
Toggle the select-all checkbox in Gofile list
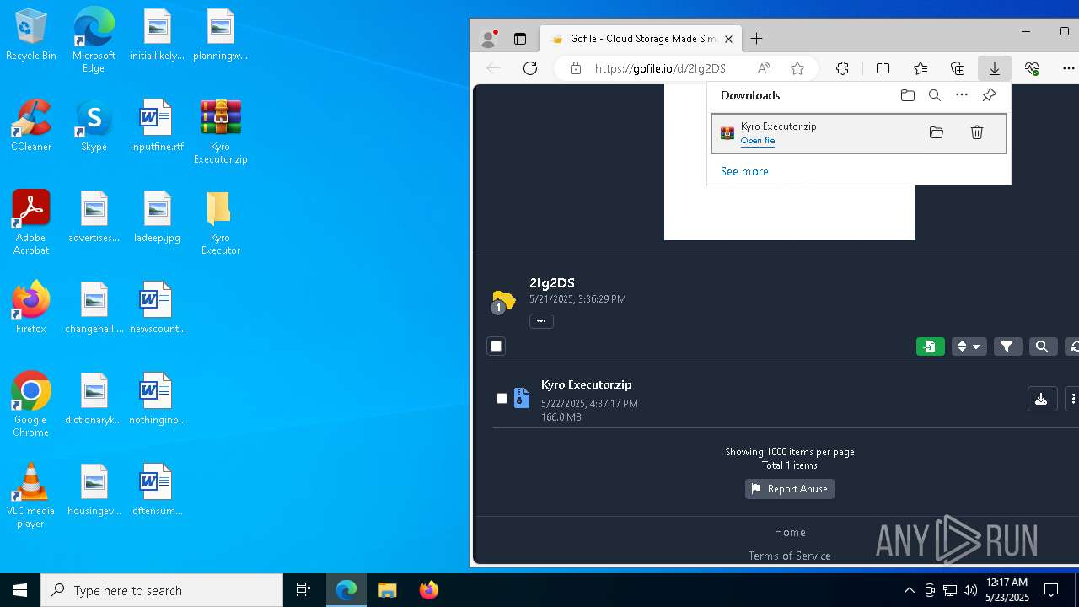[497, 346]
